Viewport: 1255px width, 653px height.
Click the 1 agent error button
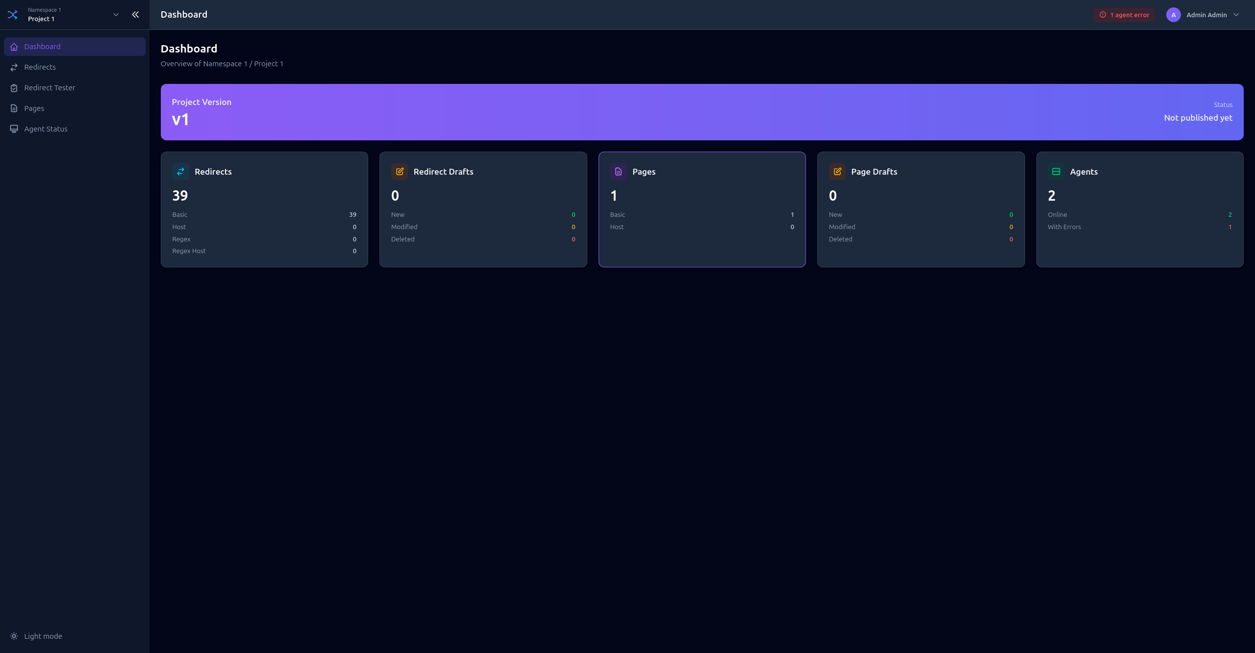(x=1124, y=15)
